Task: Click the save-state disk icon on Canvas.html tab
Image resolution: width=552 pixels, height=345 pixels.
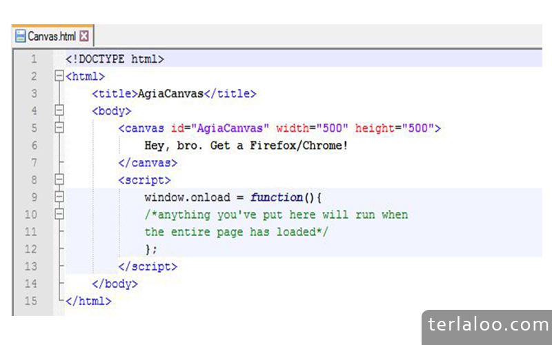Action: 21,36
